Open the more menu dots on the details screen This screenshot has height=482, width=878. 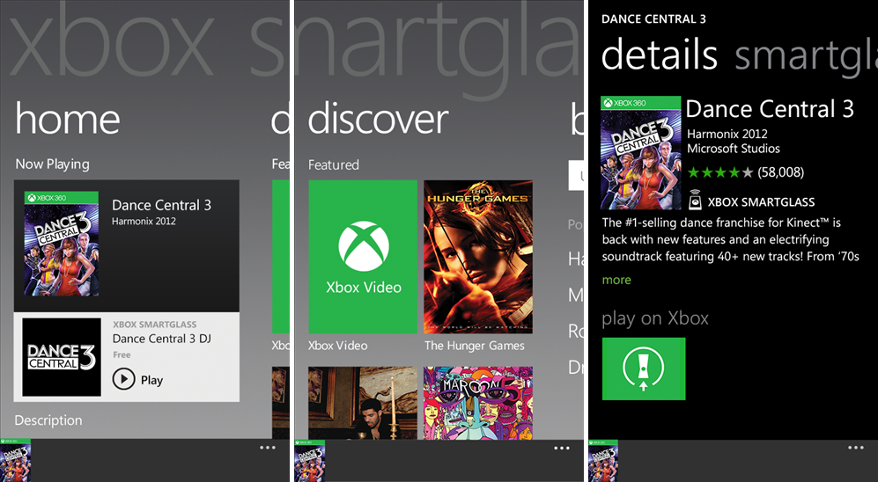pyautogui.click(x=856, y=448)
